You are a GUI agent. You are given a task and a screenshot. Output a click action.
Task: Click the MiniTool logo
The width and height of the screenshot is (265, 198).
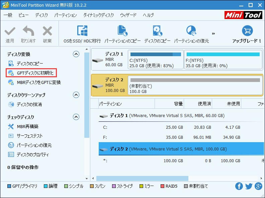[243, 15]
